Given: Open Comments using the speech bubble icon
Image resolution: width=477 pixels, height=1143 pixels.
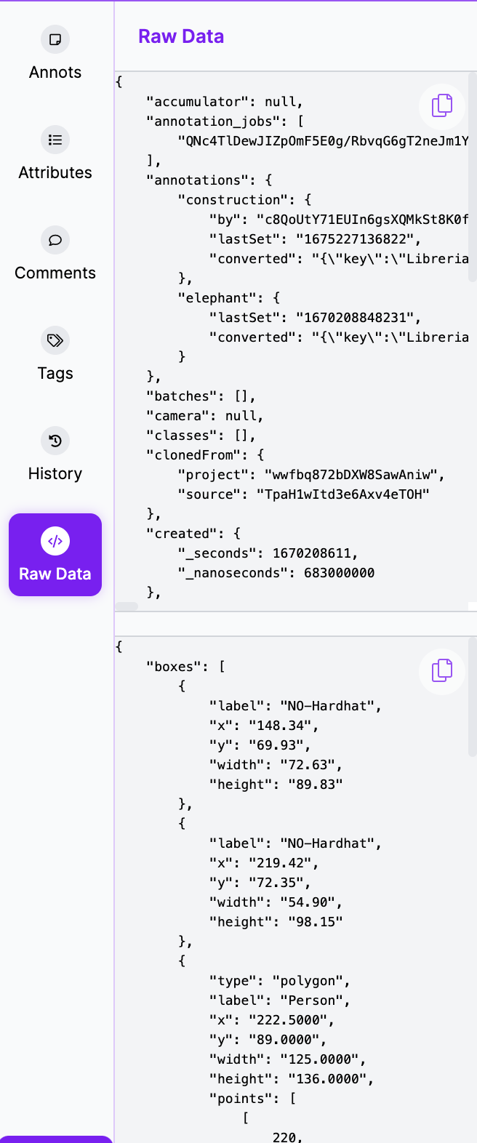Looking at the screenshot, I should pyautogui.click(x=55, y=240).
